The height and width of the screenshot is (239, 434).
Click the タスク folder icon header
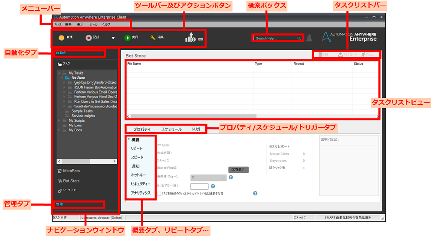click(59, 64)
